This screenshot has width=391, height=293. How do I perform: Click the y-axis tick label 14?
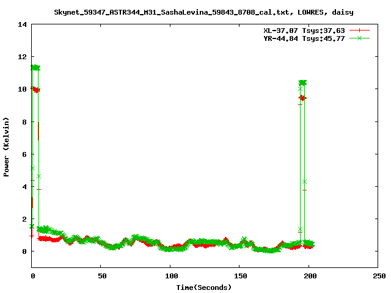tap(22, 24)
